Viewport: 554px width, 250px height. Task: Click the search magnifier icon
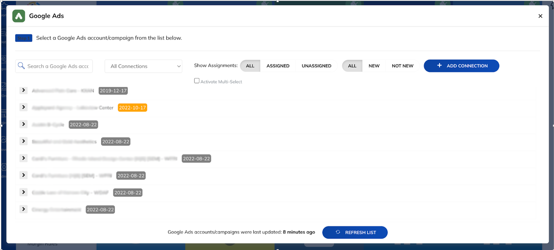(21, 66)
